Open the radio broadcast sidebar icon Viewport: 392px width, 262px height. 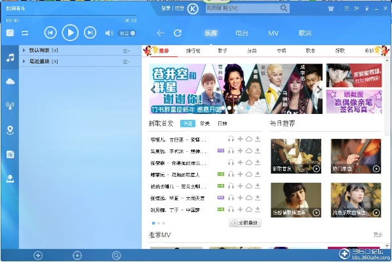(10, 105)
